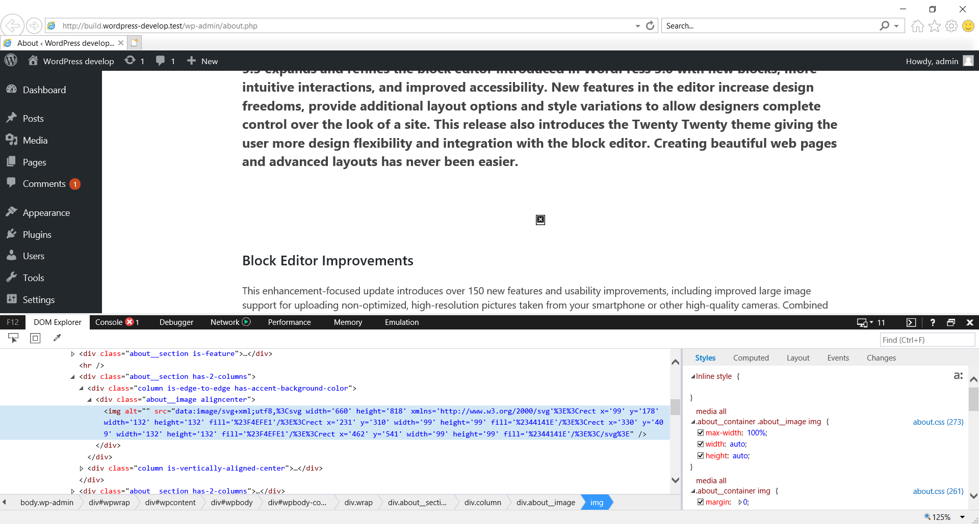This screenshot has height=524, width=979.
Task: Open browser Tools gear icon
Action: coord(951,26)
